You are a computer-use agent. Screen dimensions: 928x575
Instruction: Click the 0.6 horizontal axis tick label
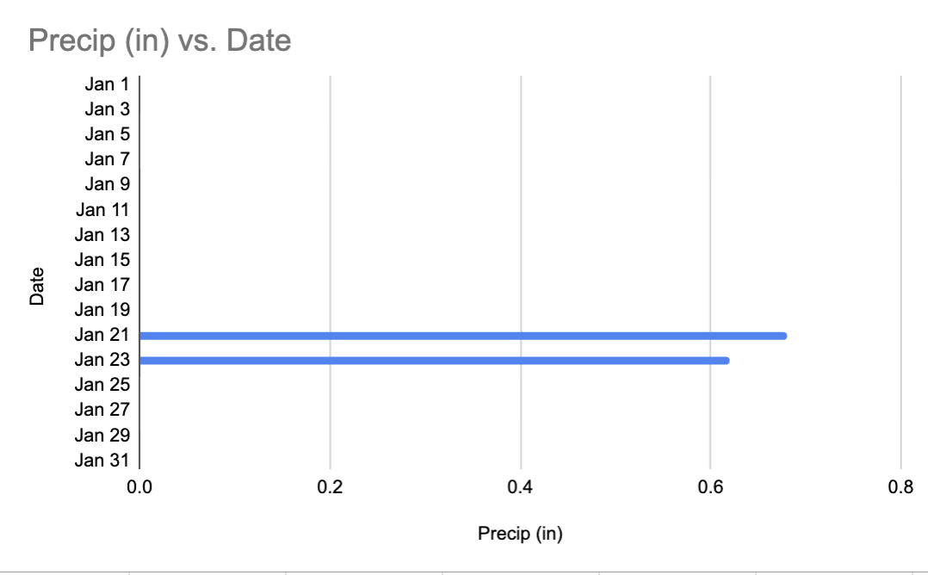[710, 488]
